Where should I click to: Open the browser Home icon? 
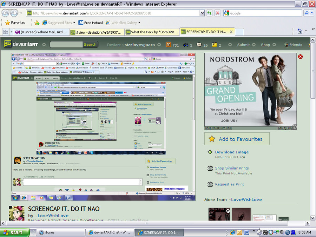pos(300,31)
